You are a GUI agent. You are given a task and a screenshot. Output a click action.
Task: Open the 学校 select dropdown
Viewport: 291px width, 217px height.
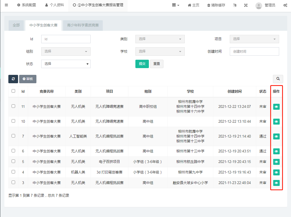[160, 51]
